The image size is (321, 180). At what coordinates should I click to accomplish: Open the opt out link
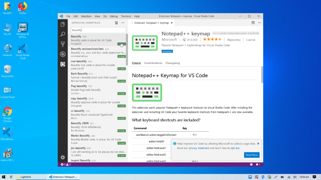click(x=235, y=148)
